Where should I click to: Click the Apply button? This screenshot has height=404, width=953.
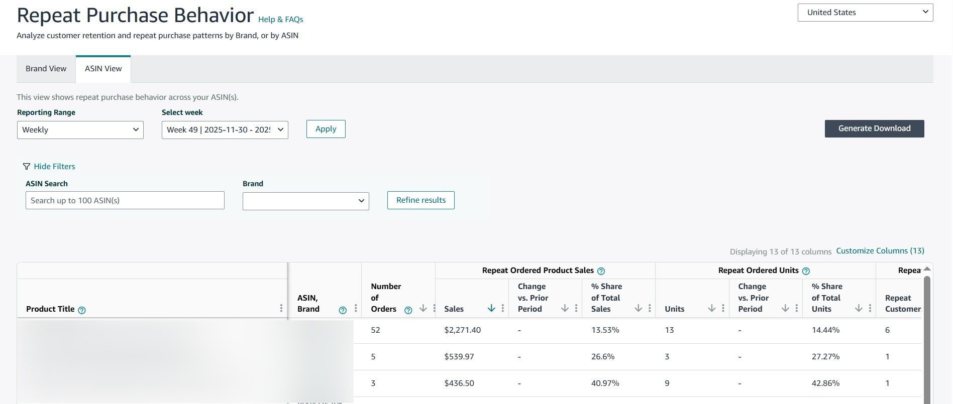click(x=326, y=129)
